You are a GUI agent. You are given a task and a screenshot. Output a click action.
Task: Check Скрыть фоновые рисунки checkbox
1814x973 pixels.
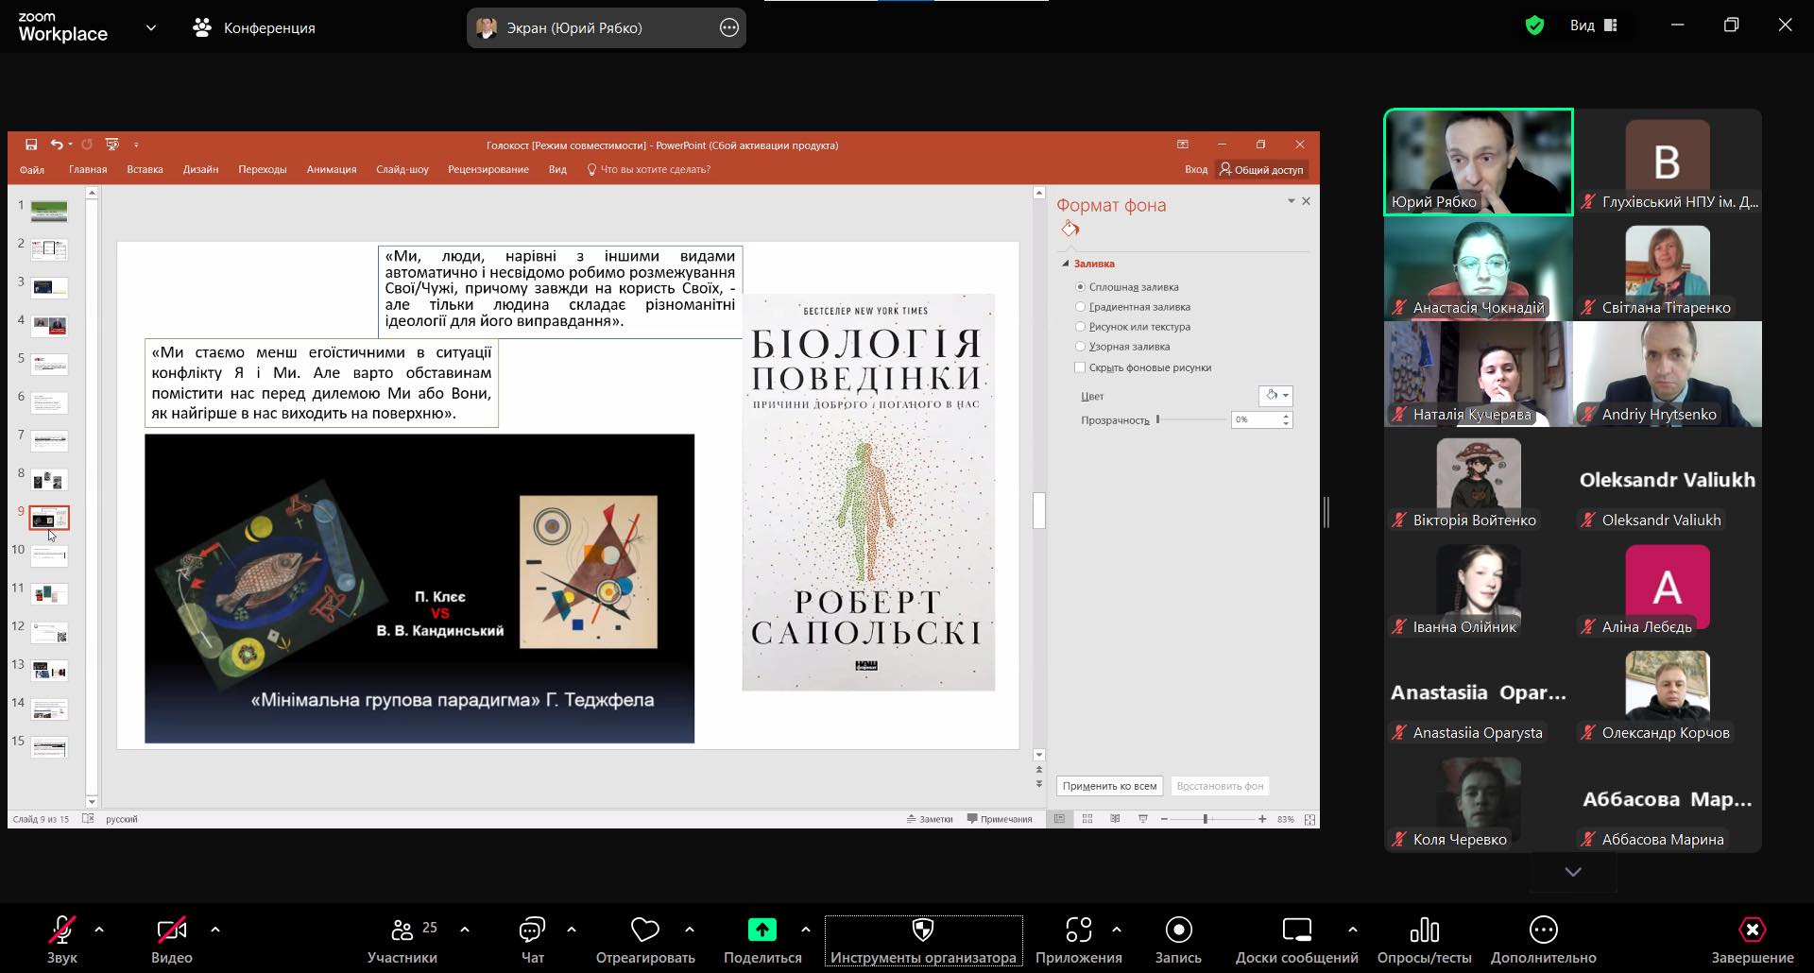point(1080,367)
